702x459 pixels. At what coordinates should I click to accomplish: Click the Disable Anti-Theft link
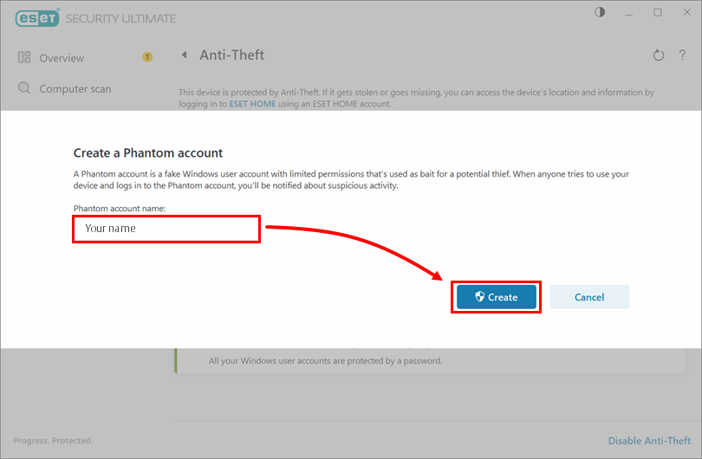click(x=649, y=441)
